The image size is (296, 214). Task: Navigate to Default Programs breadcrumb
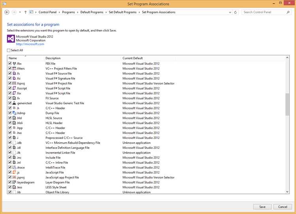[x=92, y=12]
